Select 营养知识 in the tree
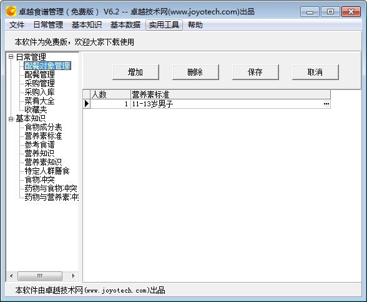This screenshot has height=302, width=367. [x=39, y=154]
